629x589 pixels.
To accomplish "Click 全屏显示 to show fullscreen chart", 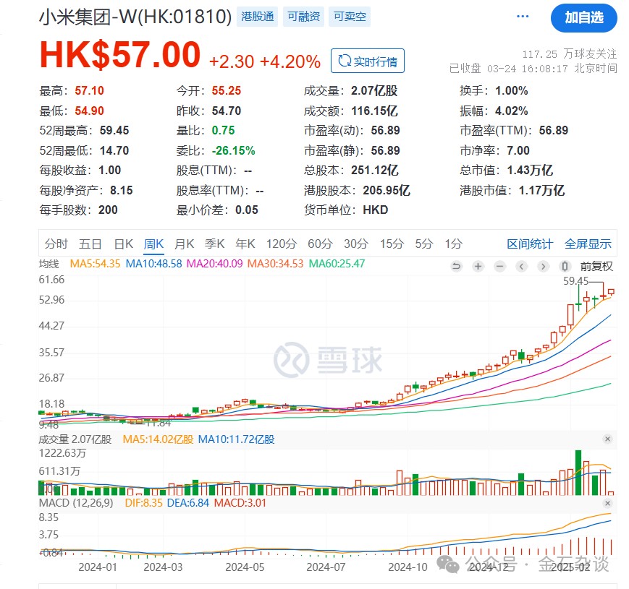I will click(588, 244).
